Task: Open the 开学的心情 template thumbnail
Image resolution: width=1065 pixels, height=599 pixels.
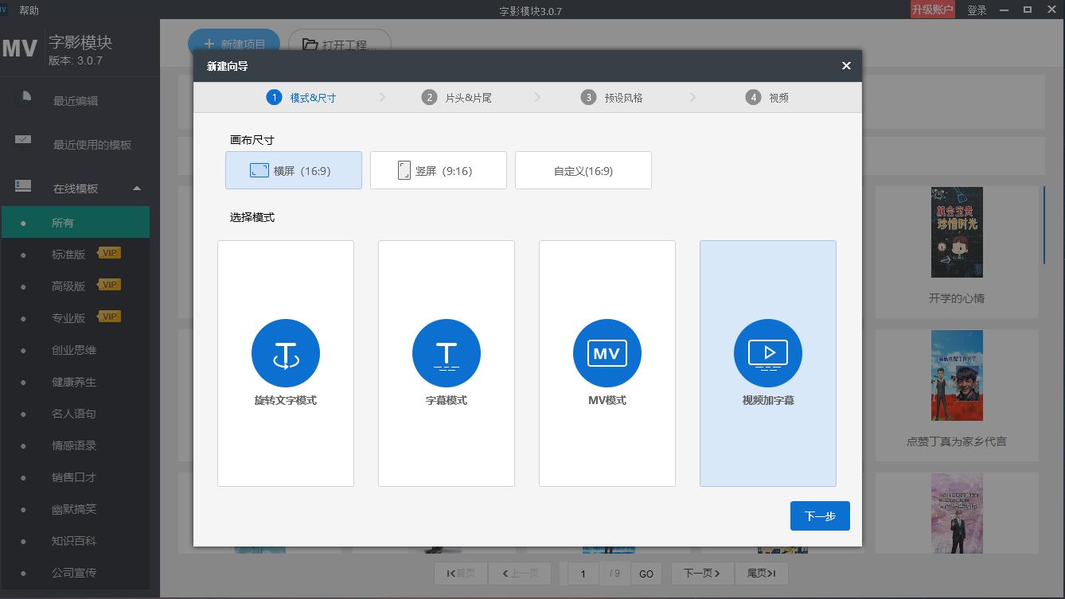Action: [957, 232]
